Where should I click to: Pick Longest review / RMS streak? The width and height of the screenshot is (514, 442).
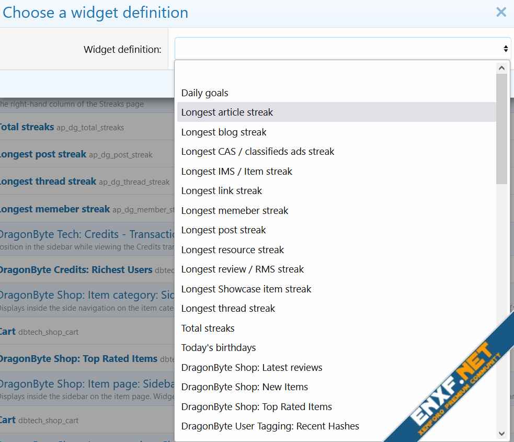[243, 269]
